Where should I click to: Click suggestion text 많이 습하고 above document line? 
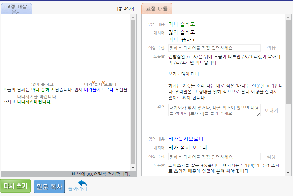pos(42,84)
